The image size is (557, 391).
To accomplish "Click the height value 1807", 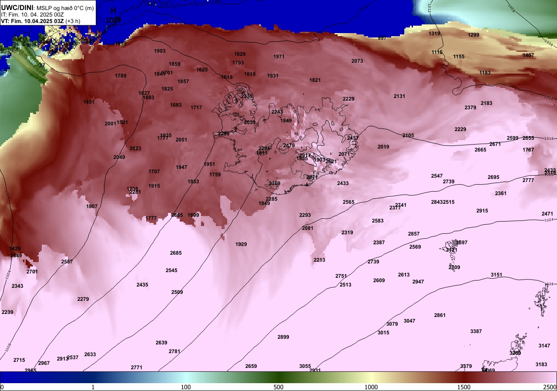I will coord(92,206).
